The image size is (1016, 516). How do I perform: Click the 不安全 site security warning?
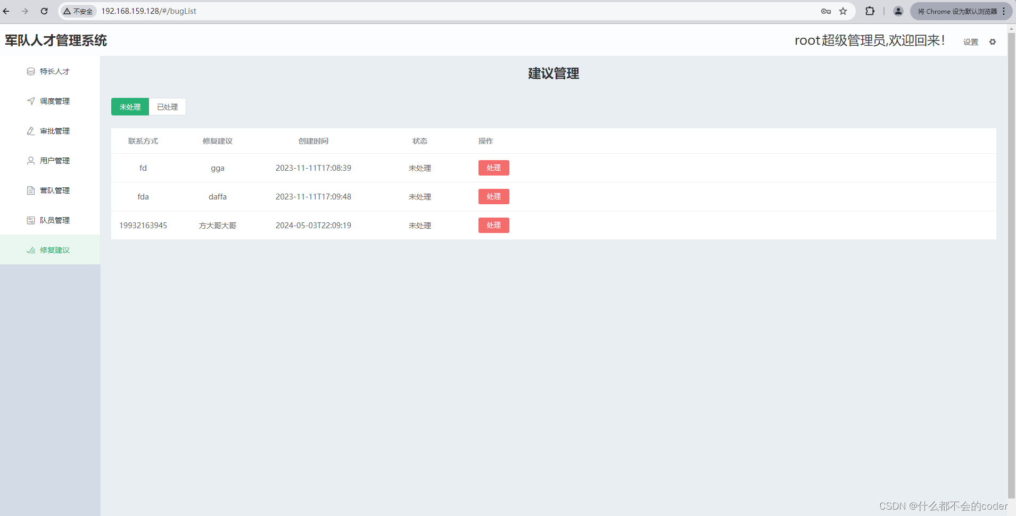click(78, 11)
